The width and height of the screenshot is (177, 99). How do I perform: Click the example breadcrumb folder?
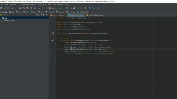[x=50, y=12]
